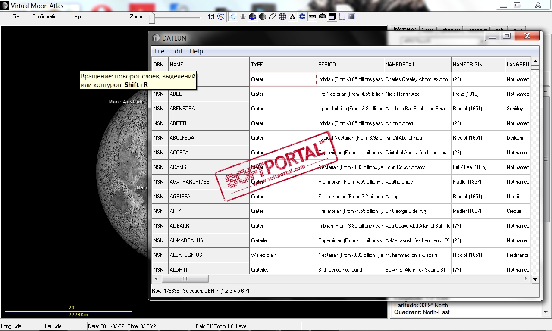Select the ABEL name cell
This screenshot has width=552, height=331.
209,94
